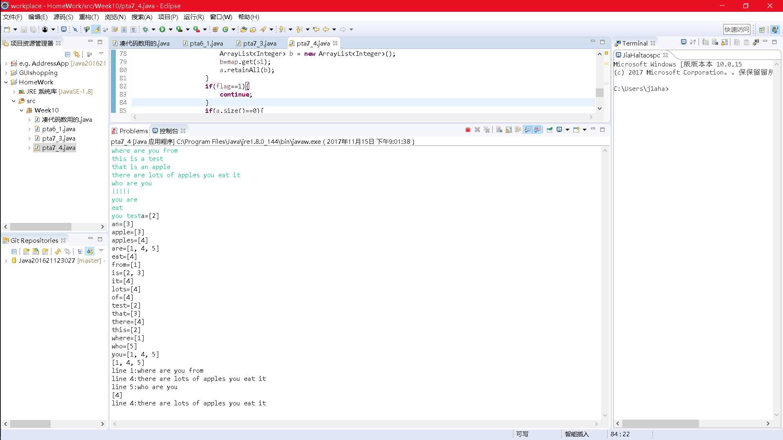The width and height of the screenshot is (783, 440).
Task: Select pta6_1.java file in sidebar
Action: tap(59, 129)
